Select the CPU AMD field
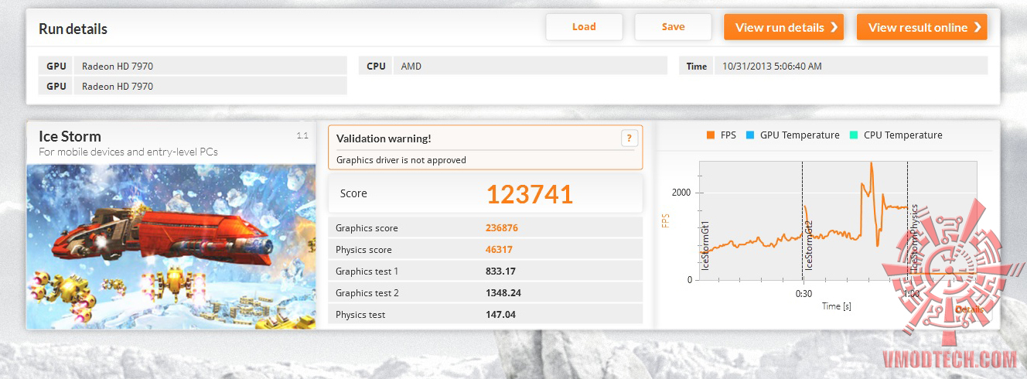The height and width of the screenshot is (379, 1027). (x=531, y=66)
